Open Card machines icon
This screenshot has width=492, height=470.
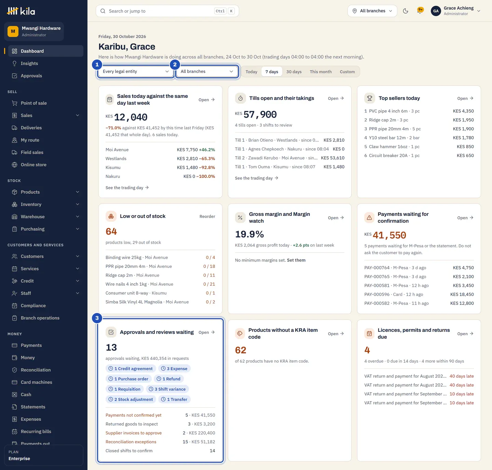click(14, 382)
